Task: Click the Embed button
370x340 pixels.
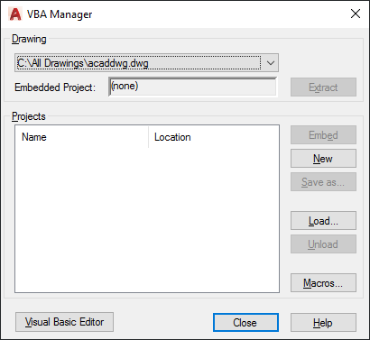Action: pyautogui.click(x=323, y=135)
